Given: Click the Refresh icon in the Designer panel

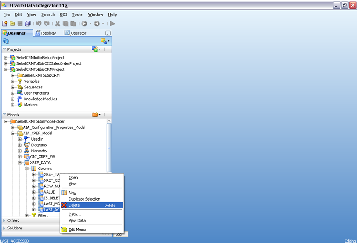Looking at the screenshot, I should pyautogui.click(x=6, y=41).
